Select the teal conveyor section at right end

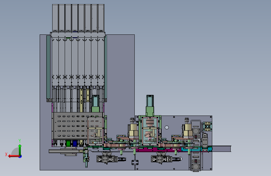196,149
